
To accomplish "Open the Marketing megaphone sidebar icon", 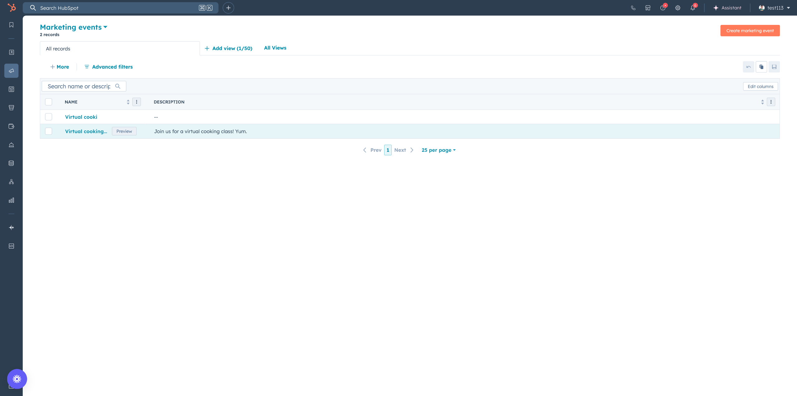I will [12, 71].
